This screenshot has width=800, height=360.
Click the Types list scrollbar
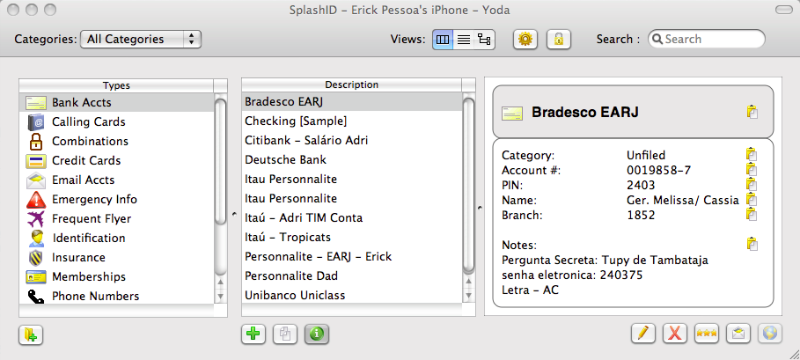(220, 161)
